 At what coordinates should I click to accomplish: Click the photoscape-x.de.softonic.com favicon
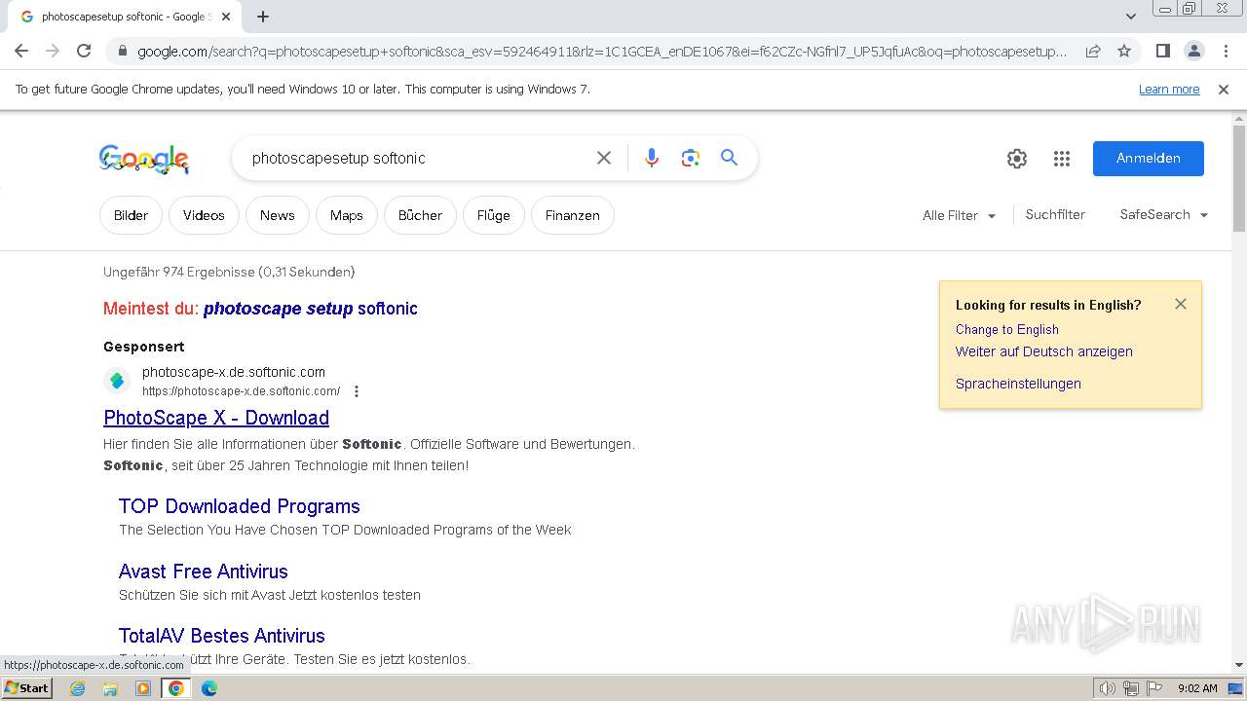(x=117, y=381)
